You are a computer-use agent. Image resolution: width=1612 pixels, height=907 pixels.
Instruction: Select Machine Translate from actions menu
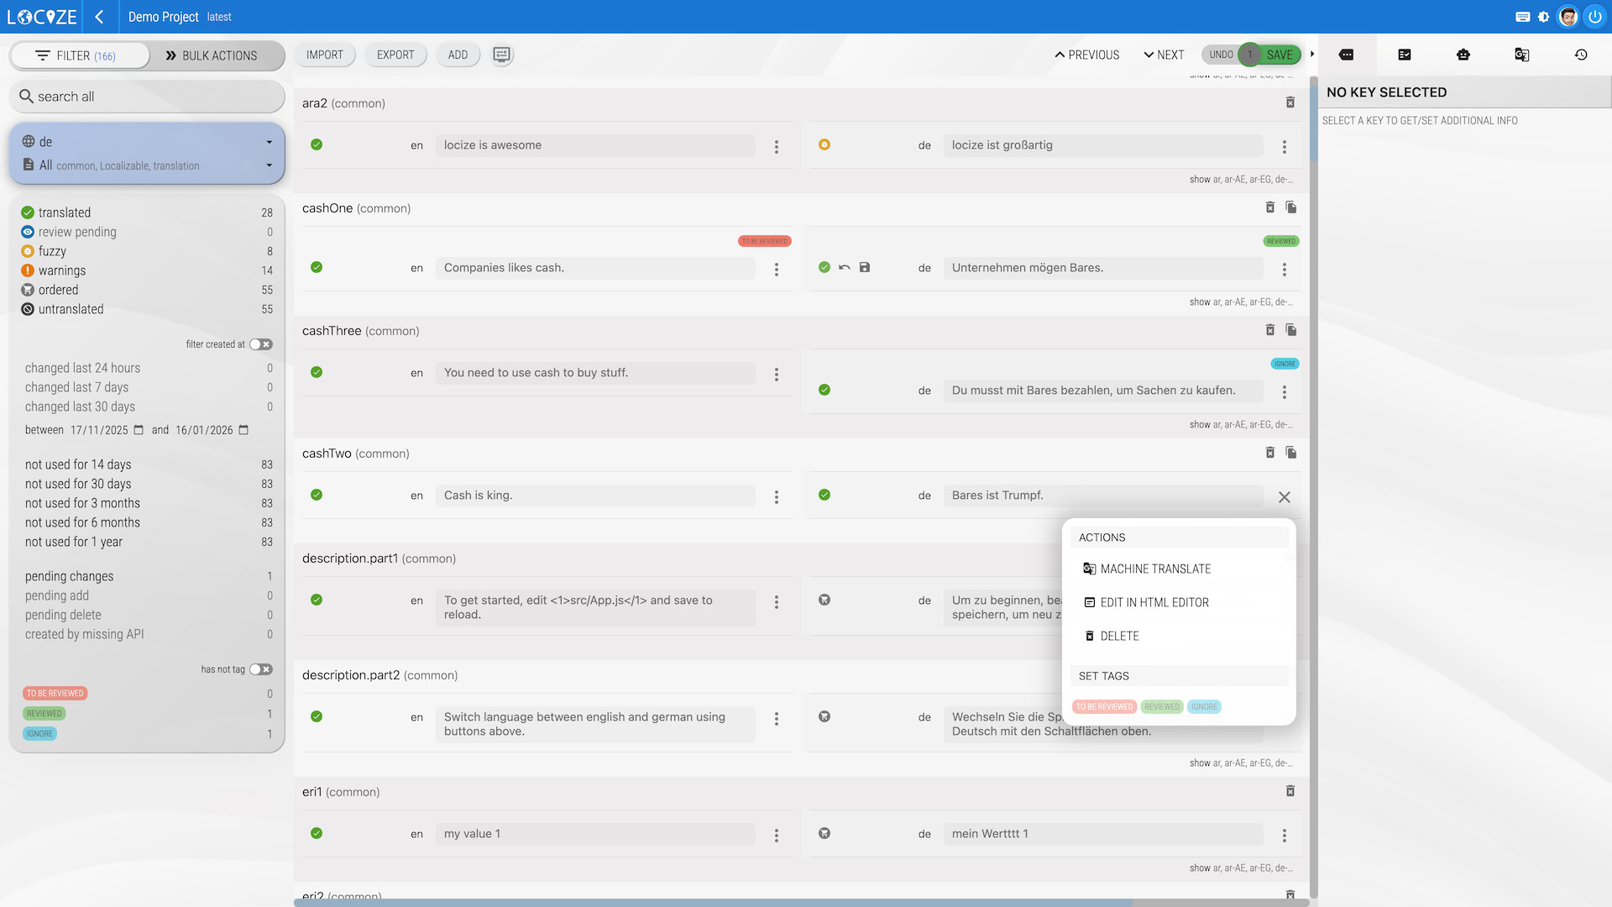[x=1155, y=569]
